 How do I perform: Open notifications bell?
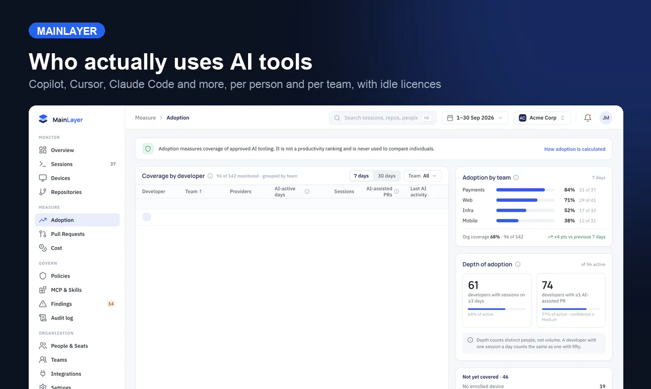(x=588, y=118)
